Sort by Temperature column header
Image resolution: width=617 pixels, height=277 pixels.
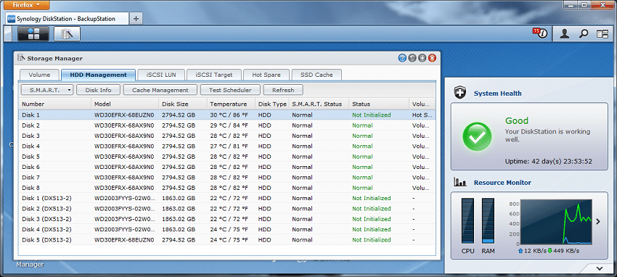[231, 104]
